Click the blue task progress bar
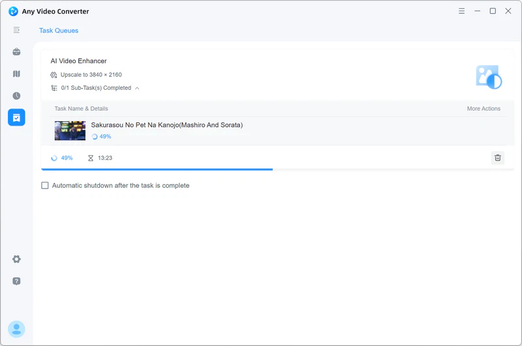 [157, 169]
